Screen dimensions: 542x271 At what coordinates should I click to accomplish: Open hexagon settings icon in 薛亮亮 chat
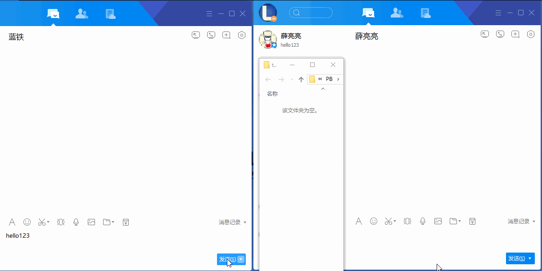[x=531, y=34]
